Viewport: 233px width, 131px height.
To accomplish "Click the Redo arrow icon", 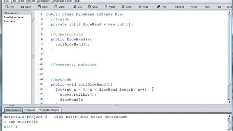I will [140, 7].
